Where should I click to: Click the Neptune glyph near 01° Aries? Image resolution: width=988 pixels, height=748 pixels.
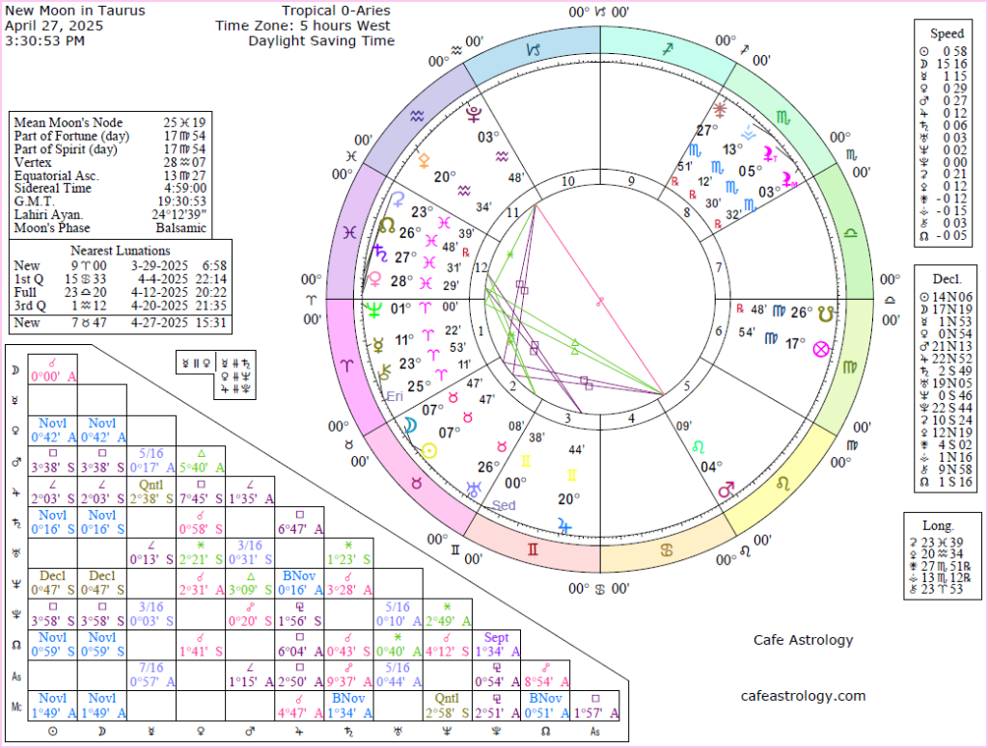pos(372,309)
